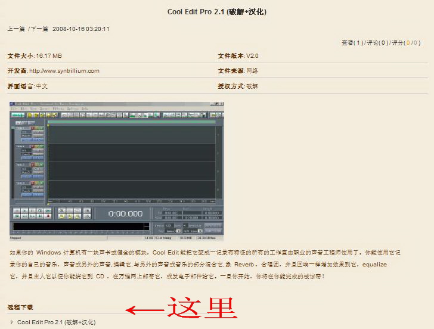The image size is (434, 329).
Task: Open the 查看(1) view count link
Action: tap(352, 42)
